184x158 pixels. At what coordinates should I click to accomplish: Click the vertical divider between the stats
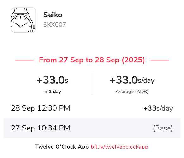(x=92, y=84)
